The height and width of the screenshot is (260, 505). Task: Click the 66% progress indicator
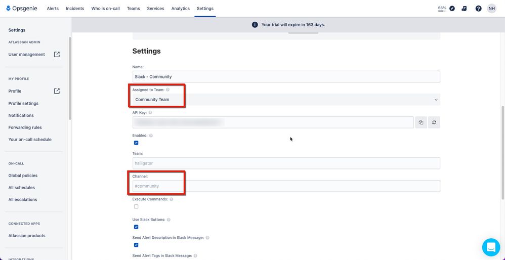[x=442, y=9]
